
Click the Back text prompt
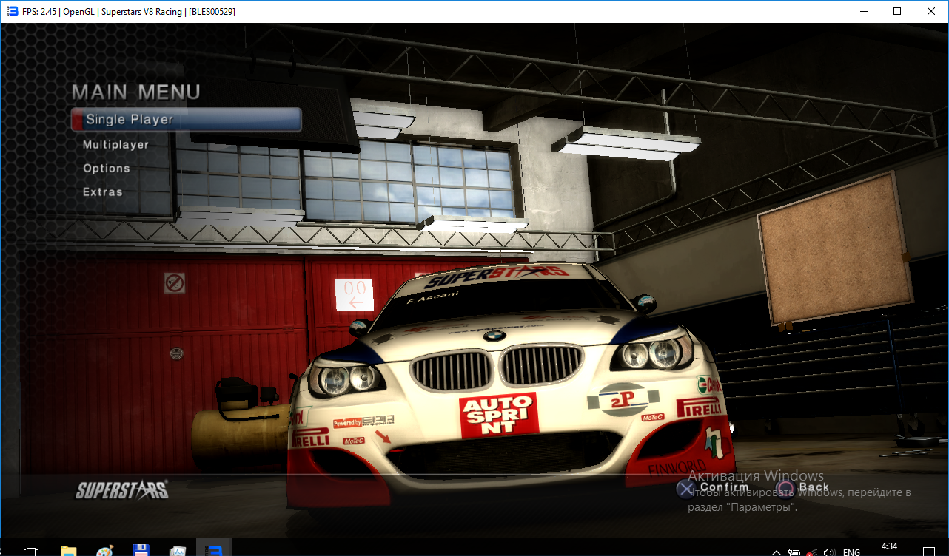[x=814, y=487]
